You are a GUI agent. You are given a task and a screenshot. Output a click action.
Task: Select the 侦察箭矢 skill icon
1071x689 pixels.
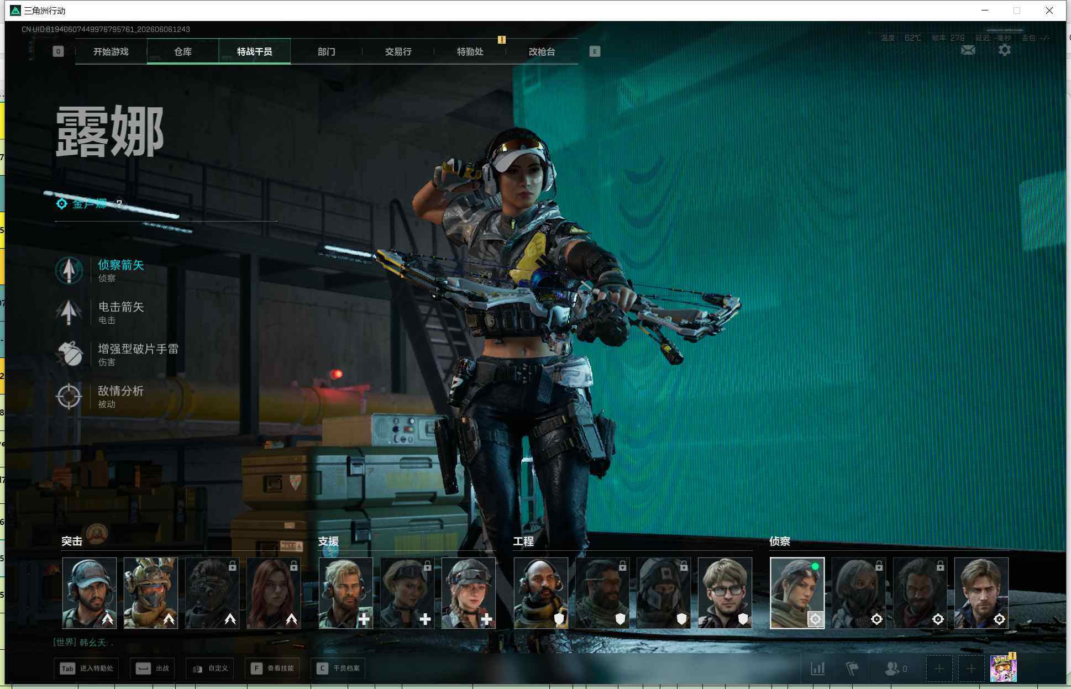pyautogui.click(x=69, y=270)
